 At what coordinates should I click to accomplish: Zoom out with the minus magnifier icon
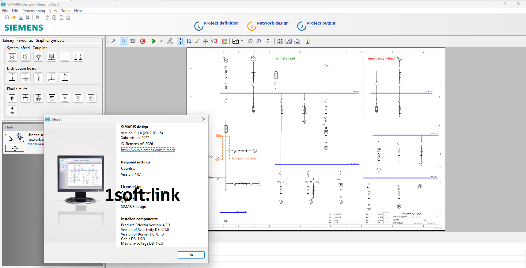(251, 41)
